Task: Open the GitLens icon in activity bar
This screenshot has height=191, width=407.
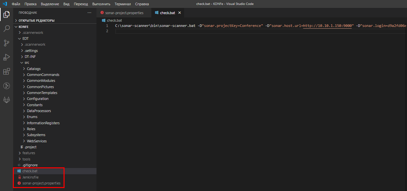Action: pos(6,86)
